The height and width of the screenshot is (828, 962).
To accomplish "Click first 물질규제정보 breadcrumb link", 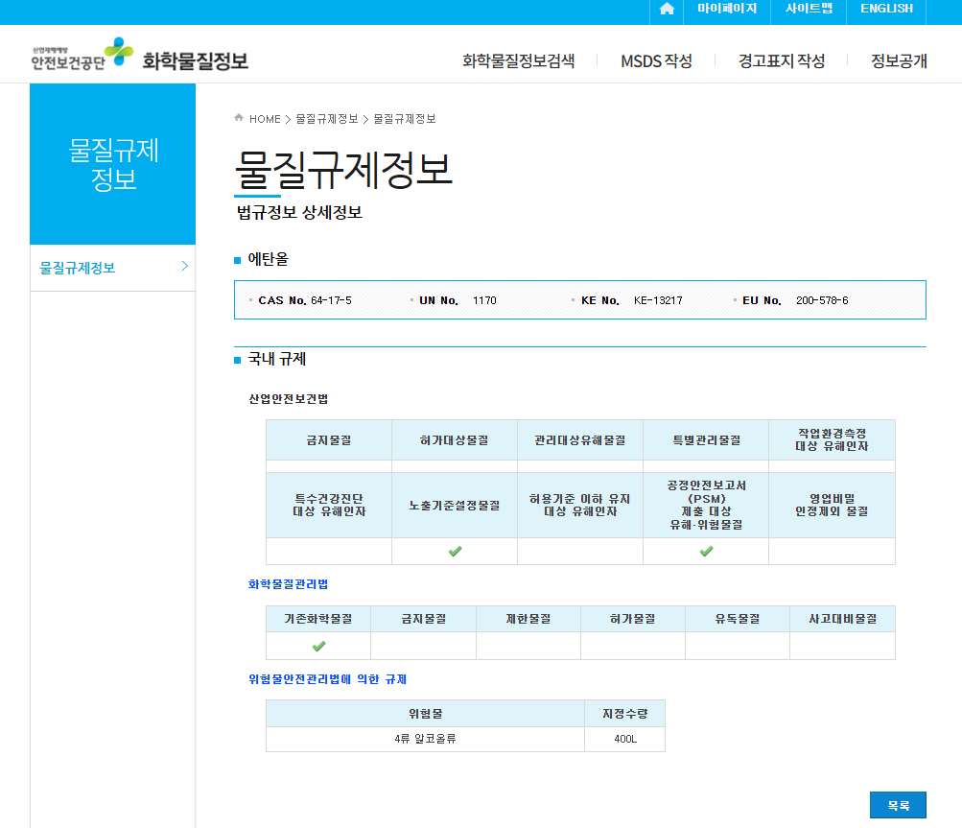I will 327,119.
